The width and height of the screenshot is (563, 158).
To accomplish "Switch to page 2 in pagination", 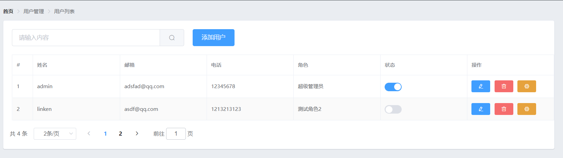I will (x=120, y=134).
